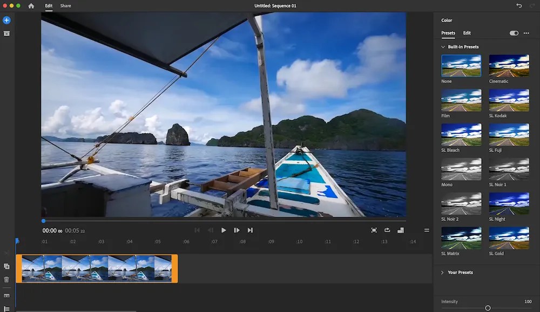Open the Share menu at the top

click(x=65, y=5)
